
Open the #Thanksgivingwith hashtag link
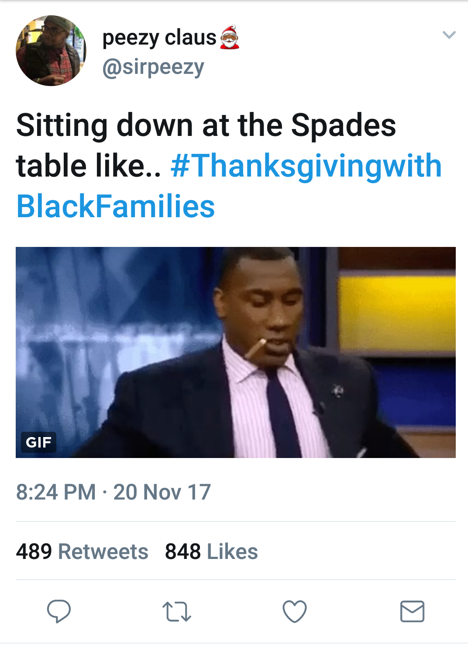coord(306,166)
